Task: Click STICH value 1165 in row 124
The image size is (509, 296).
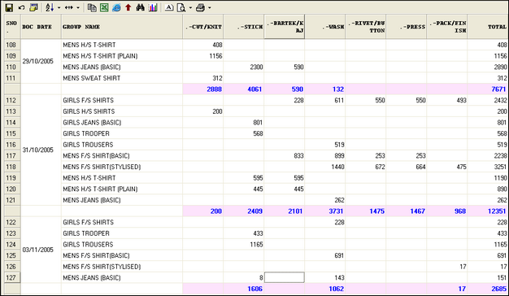Action: 256,245
